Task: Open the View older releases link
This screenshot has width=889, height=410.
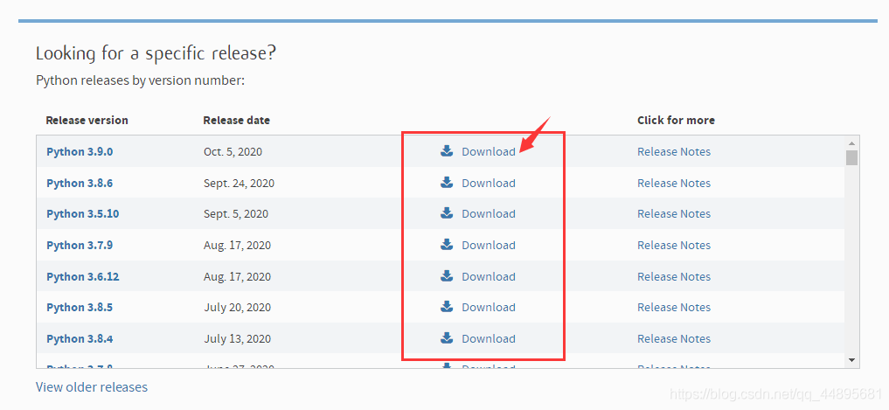Action: pos(91,386)
